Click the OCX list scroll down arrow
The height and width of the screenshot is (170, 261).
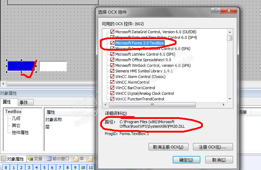(x=230, y=99)
